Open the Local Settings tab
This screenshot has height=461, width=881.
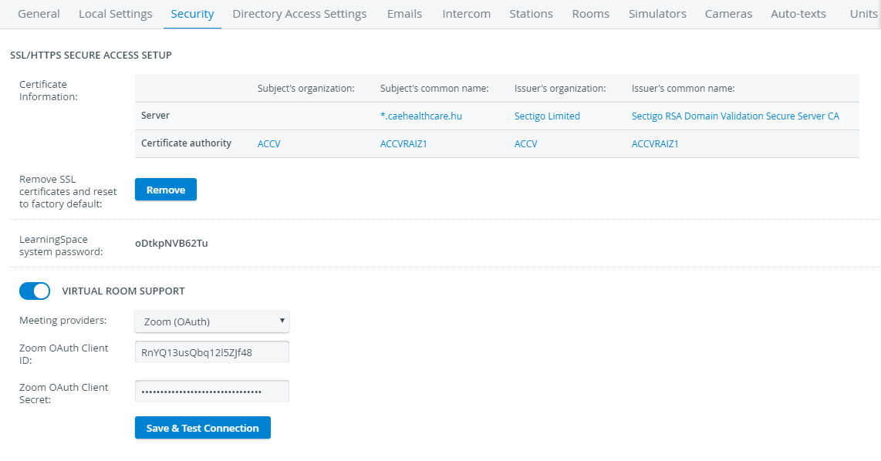(x=115, y=14)
